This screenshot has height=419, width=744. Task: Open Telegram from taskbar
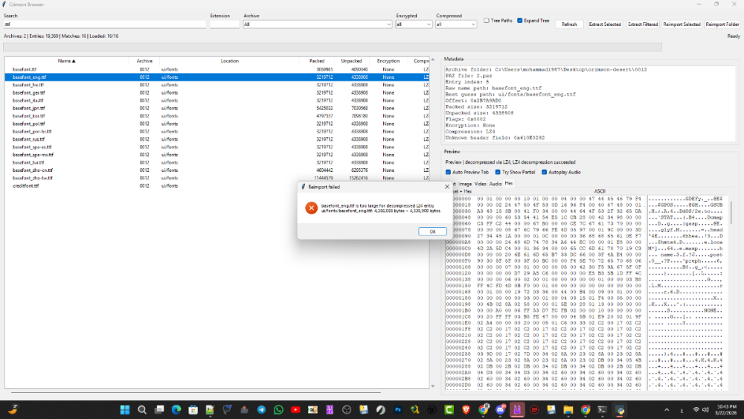(x=261, y=409)
